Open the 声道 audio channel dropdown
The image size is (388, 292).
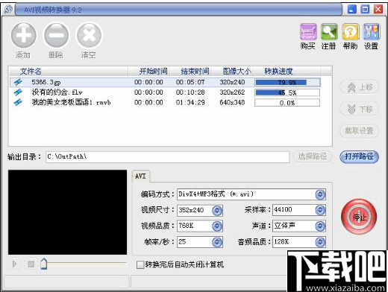click(x=320, y=226)
